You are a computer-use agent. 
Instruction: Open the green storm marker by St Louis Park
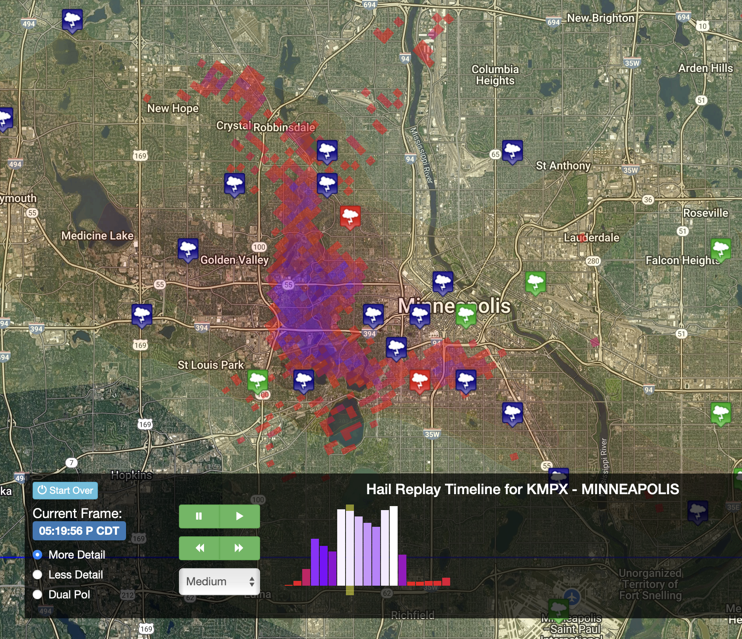pos(258,380)
